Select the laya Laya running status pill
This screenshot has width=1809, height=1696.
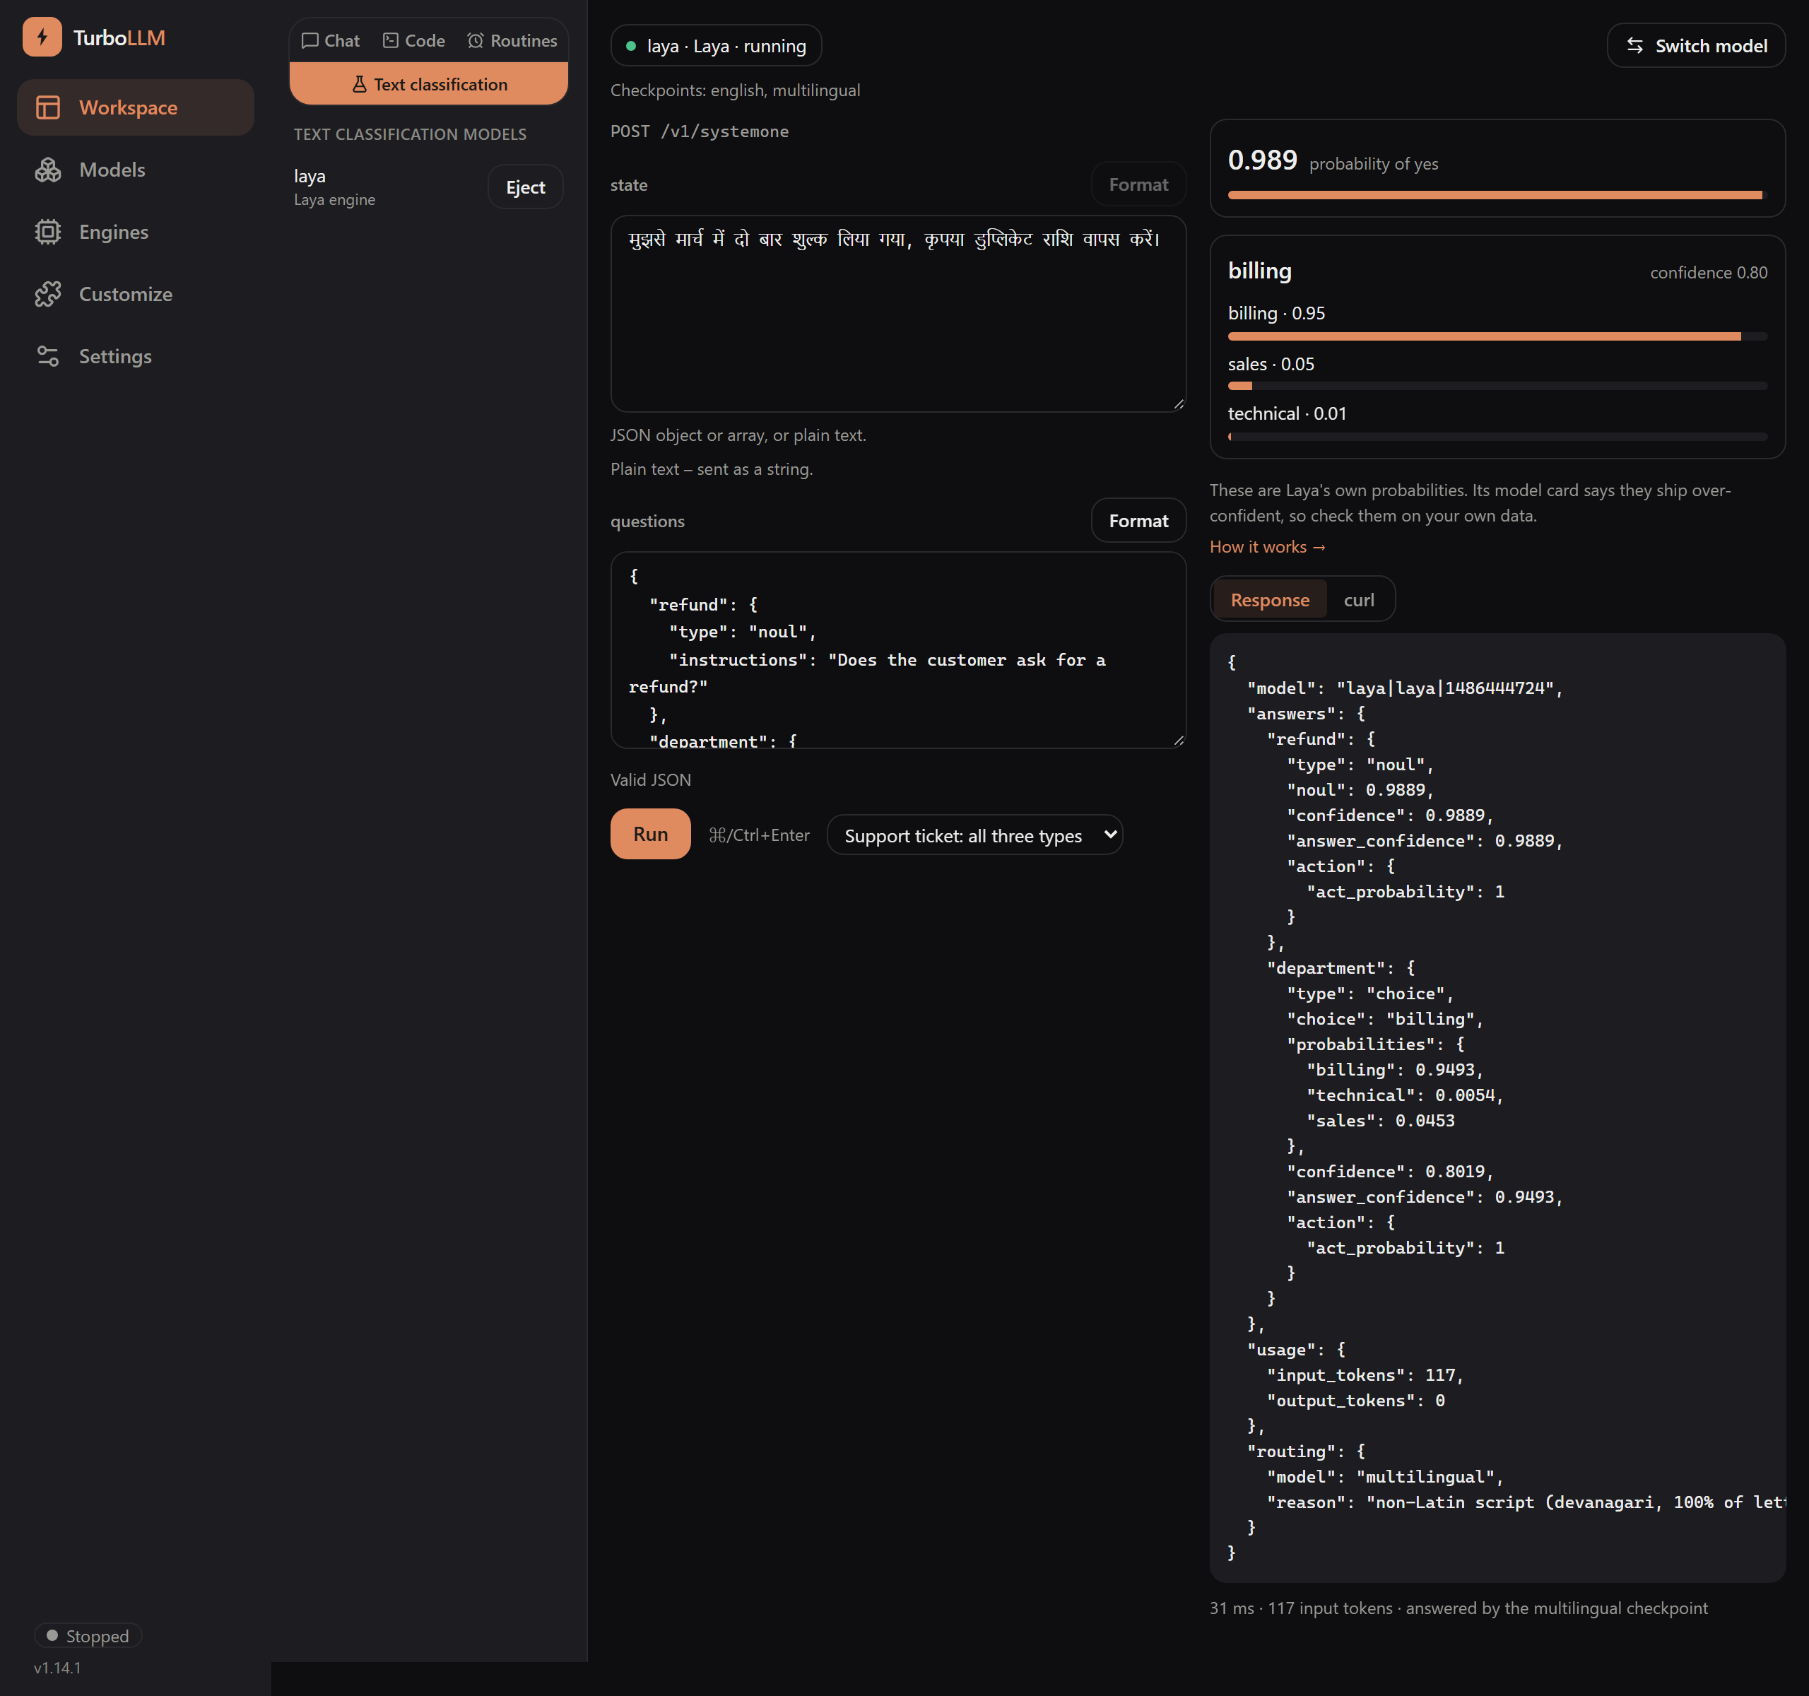coord(716,45)
